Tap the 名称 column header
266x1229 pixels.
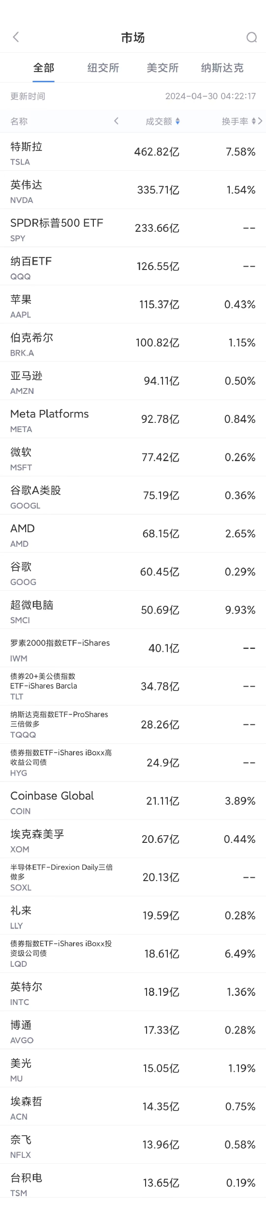pos(19,121)
